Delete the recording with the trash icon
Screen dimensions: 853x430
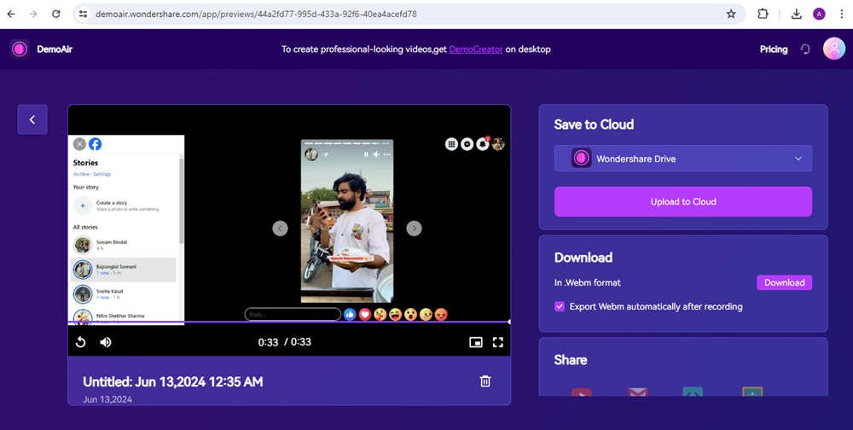[485, 381]
